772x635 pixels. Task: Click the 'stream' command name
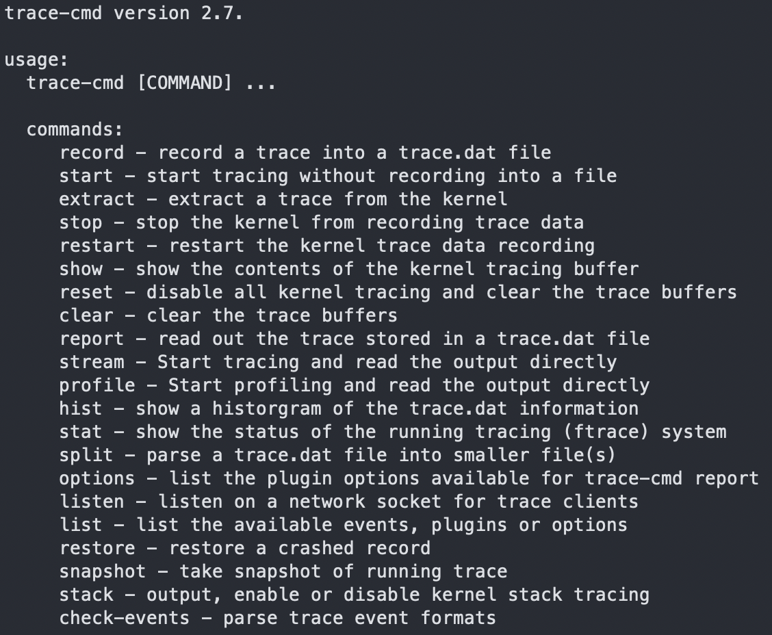92,362
